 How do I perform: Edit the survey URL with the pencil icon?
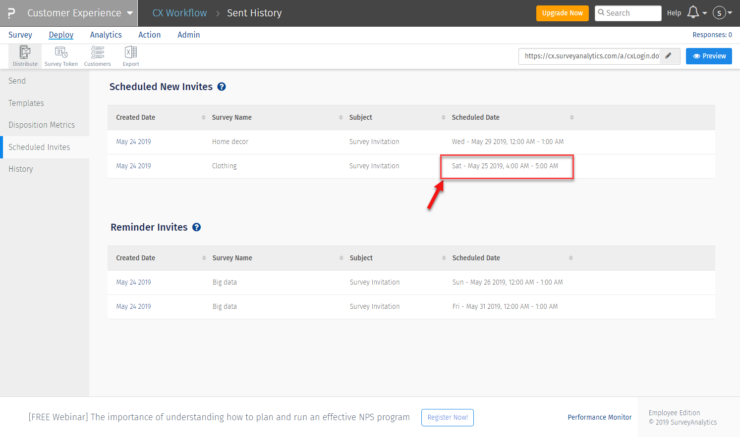pos(668,56)
